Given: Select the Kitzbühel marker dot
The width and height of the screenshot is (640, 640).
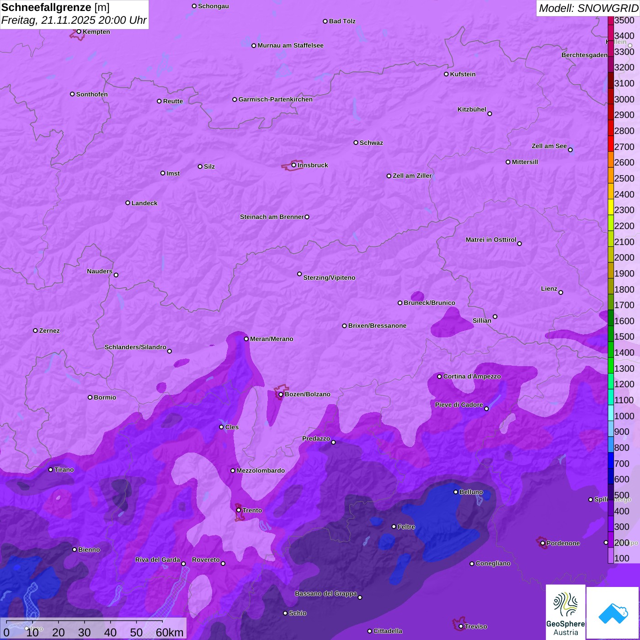Looking at the screenshot, I should click(490, 114).
